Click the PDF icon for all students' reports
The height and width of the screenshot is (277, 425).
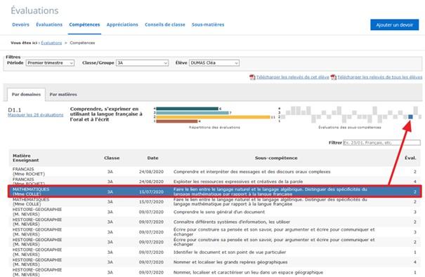(333, 77)
